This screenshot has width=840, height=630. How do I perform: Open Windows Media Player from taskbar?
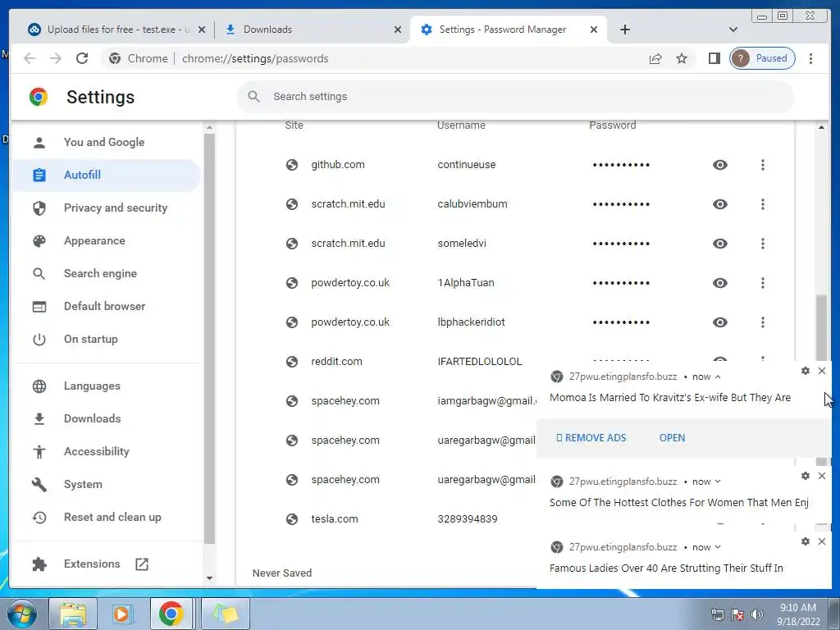click(x=122, y=614)
